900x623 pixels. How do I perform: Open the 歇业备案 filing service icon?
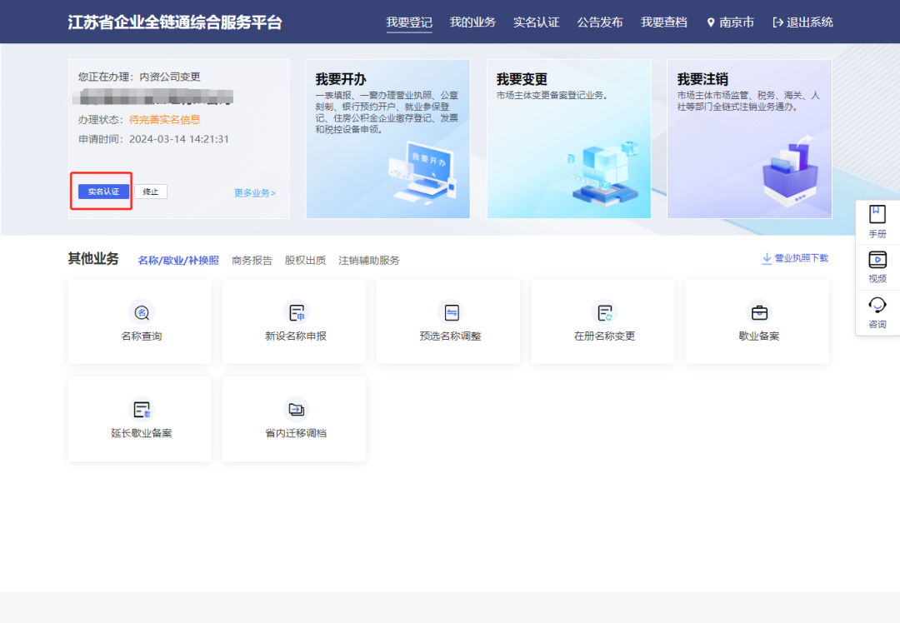757,321
